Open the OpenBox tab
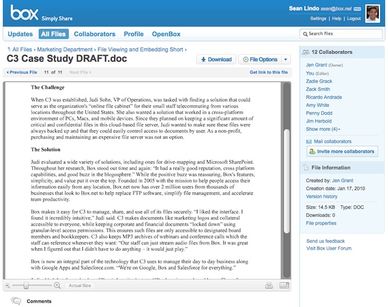Image resolution: width=388 pixels, height=307 pixels. coord(166,34)
